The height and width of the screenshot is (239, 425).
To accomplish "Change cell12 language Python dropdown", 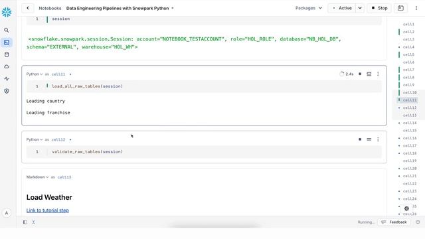I will (x=34, y=139).
